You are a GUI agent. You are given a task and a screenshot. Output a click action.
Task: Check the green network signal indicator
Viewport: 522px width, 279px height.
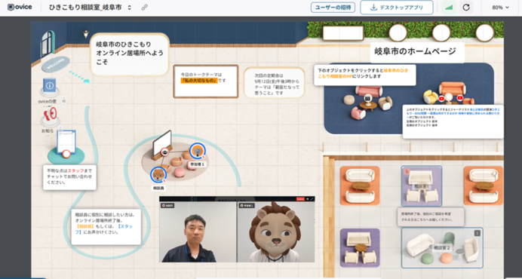pyautogui.click(x=449, y=8)
